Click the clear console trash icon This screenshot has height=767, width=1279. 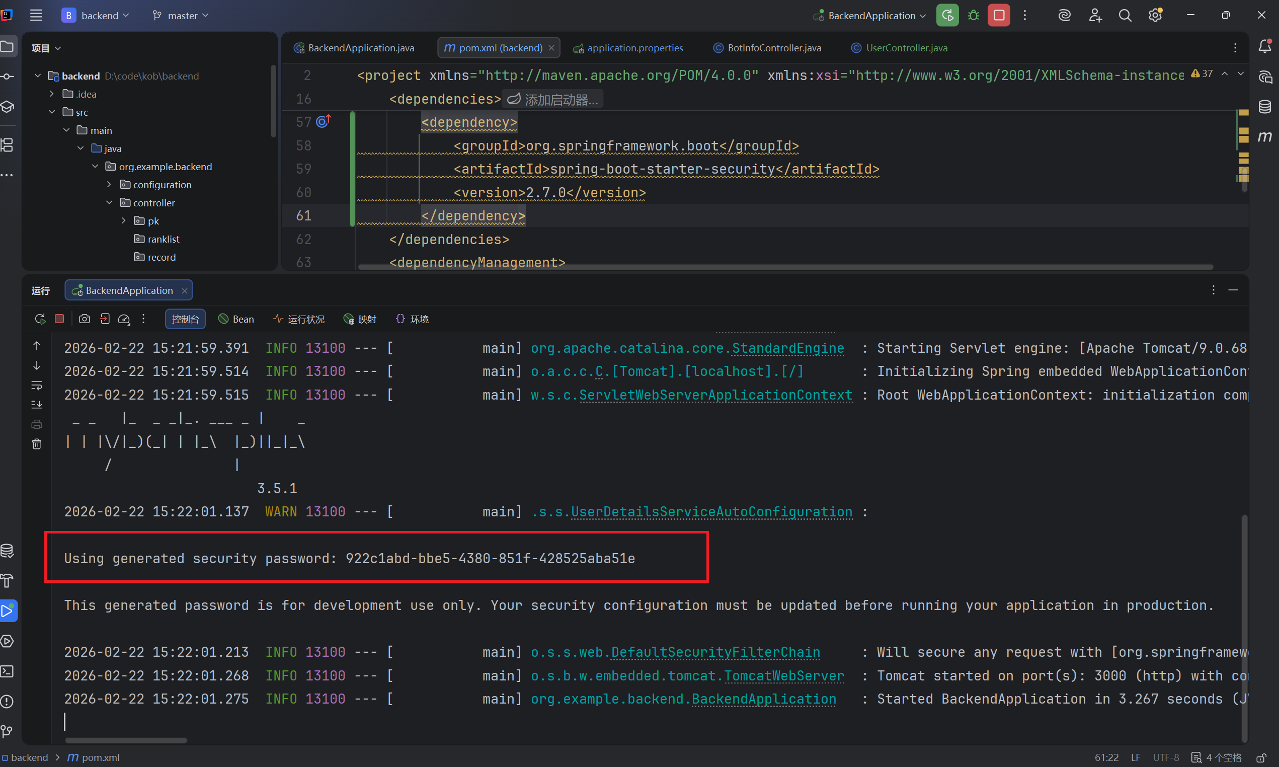[x=37, y=444]
